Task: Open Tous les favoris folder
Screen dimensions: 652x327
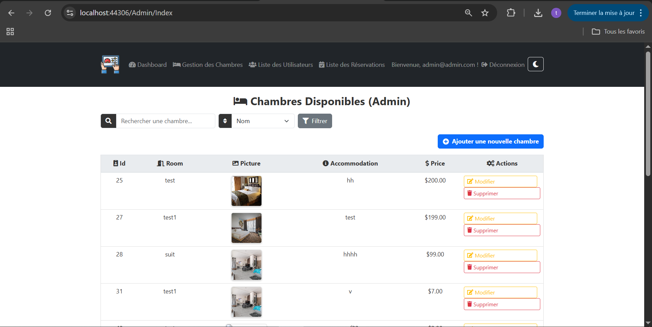Action: pos(618,32)
